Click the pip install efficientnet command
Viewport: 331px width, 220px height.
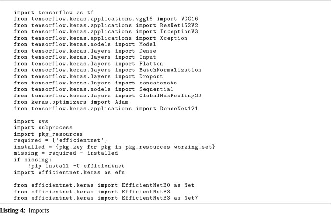pos(76,166)
